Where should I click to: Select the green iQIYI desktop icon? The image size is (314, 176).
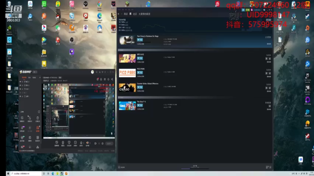[x=44, y=5]
